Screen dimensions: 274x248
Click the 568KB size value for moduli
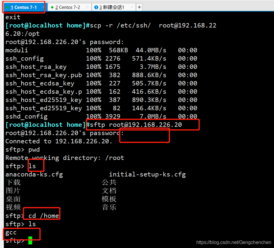tap(118, 50)
